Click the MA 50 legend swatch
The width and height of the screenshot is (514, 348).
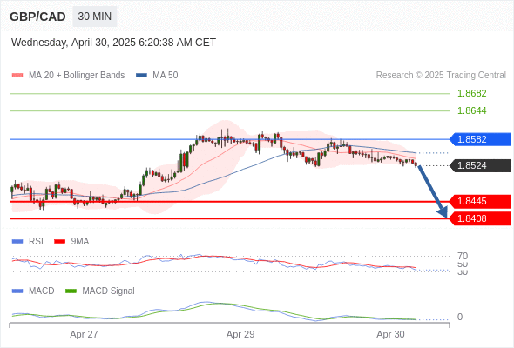point(141,76)
